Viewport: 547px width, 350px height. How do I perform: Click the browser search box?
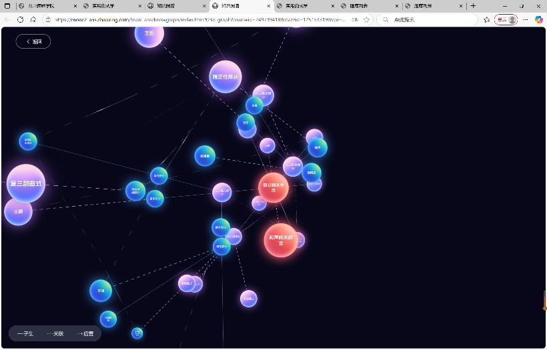coord(427,20)
